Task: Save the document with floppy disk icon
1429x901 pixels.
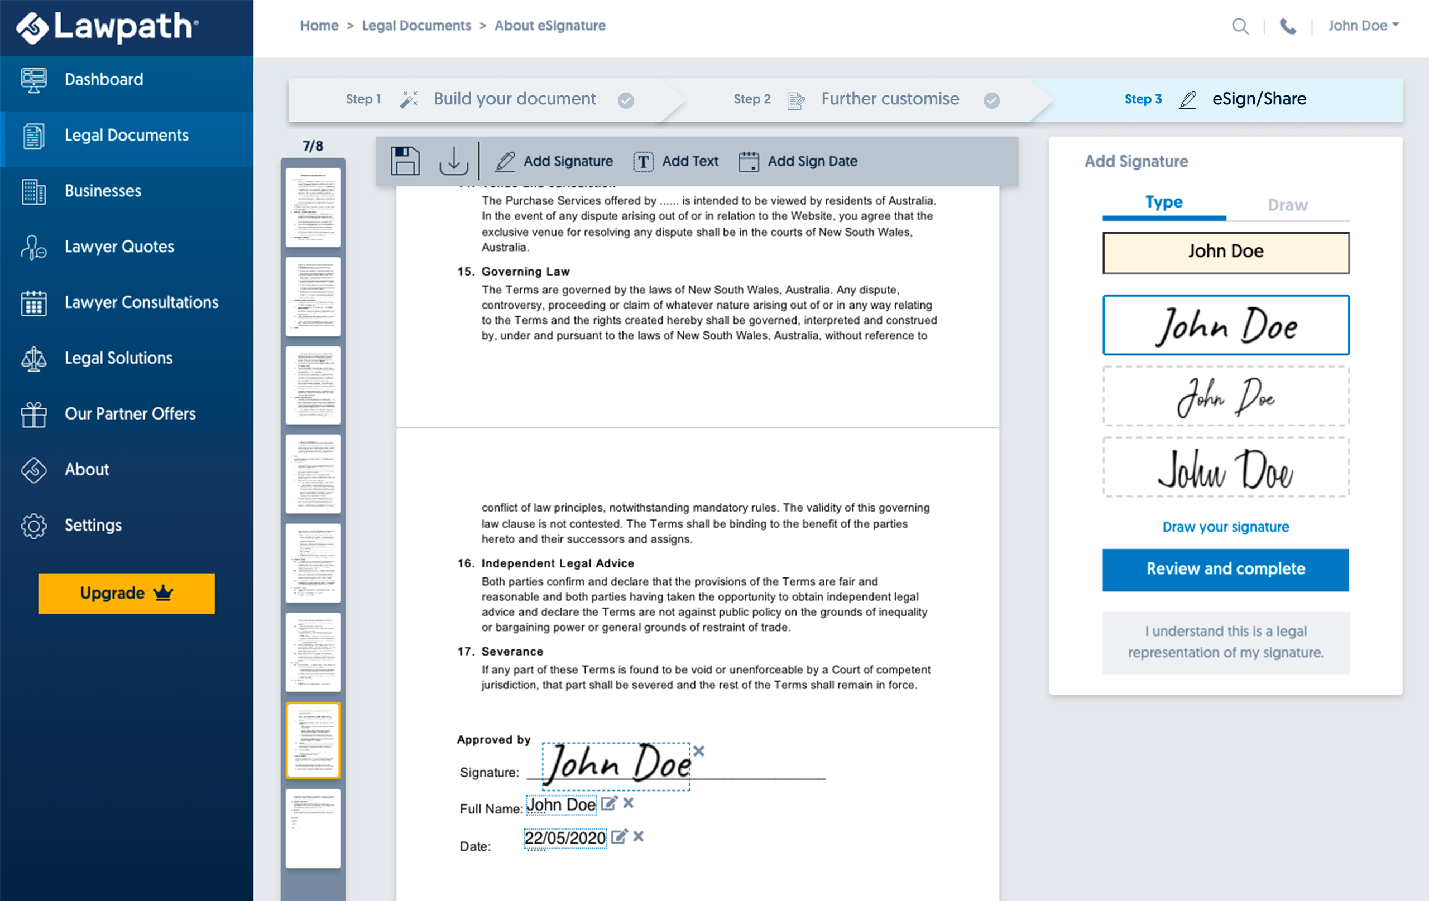Action: [405, 161]
